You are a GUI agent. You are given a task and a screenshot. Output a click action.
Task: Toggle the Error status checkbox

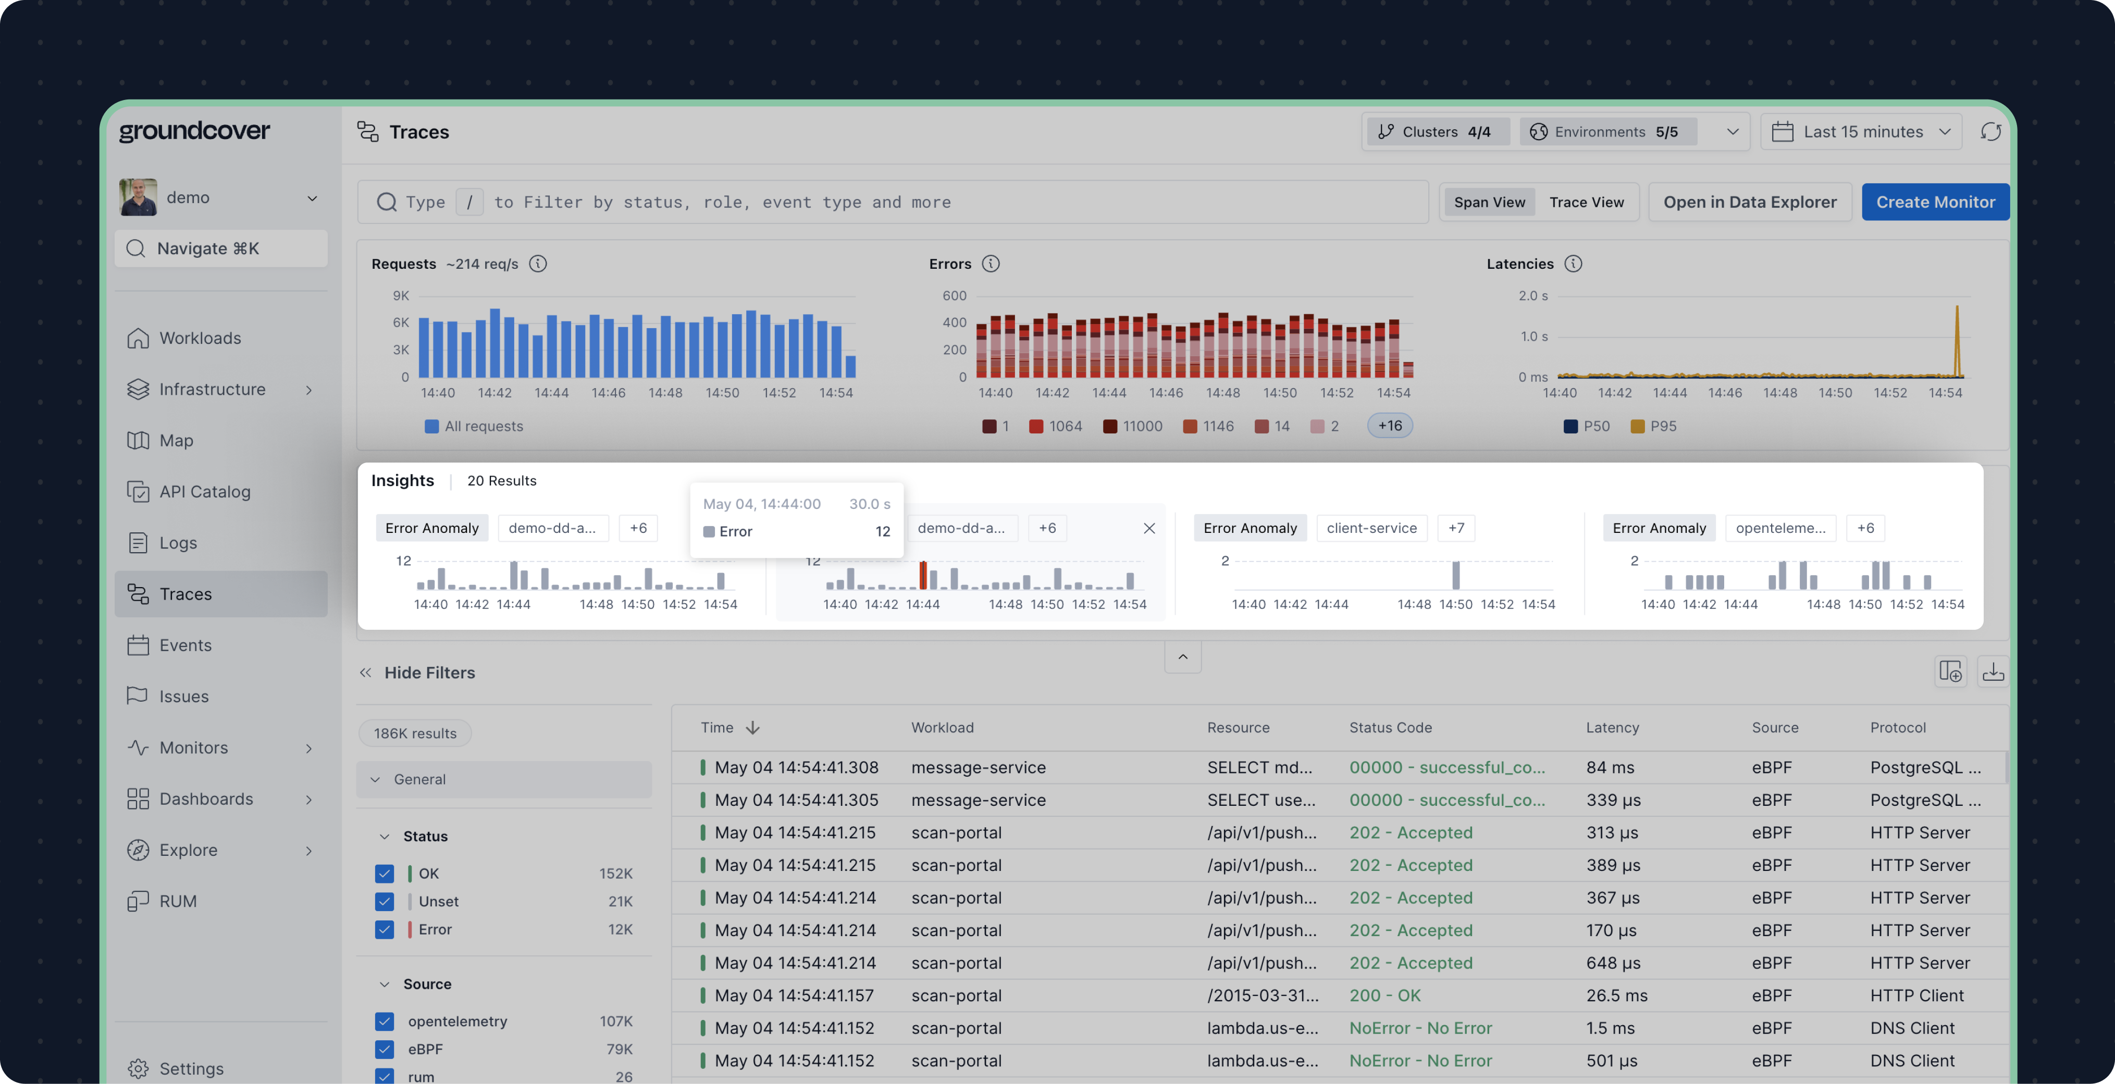coord(384,930)
